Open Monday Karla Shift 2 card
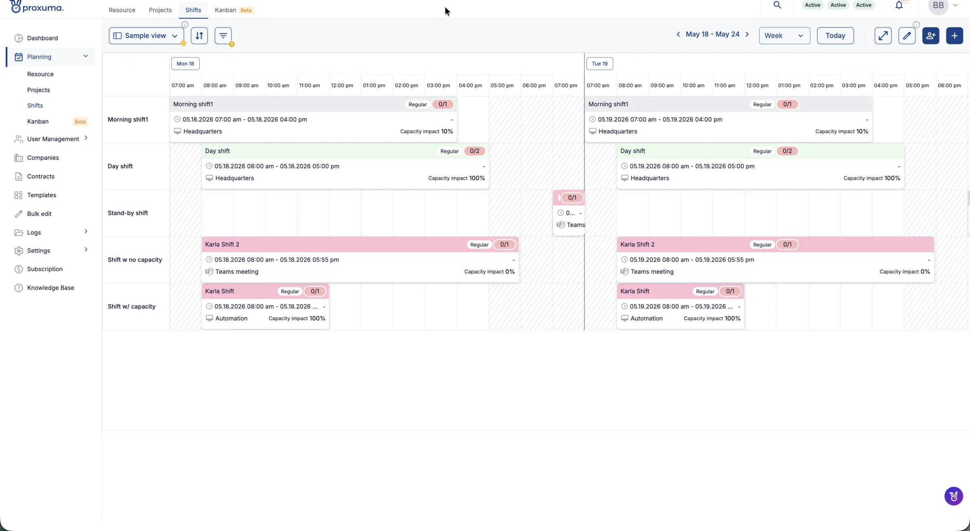This screenshot has height=531, width=970. click(x=360, y=260)
